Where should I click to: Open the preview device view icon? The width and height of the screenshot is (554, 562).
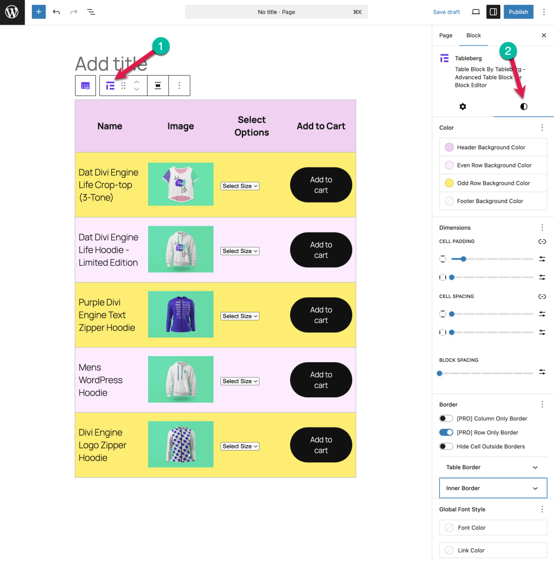(476, 12)
